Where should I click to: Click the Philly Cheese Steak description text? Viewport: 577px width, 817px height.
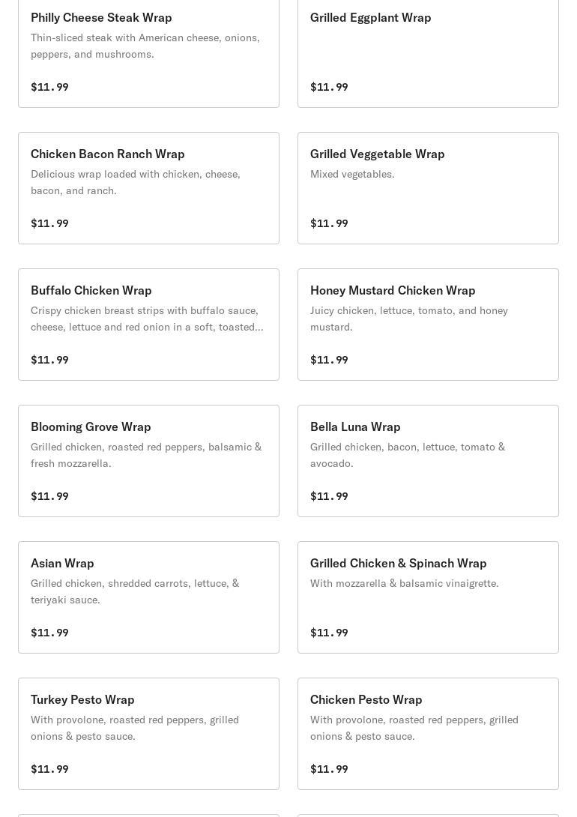point(145,46)
